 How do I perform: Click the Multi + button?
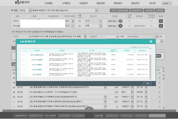click(x=166, y=3)
